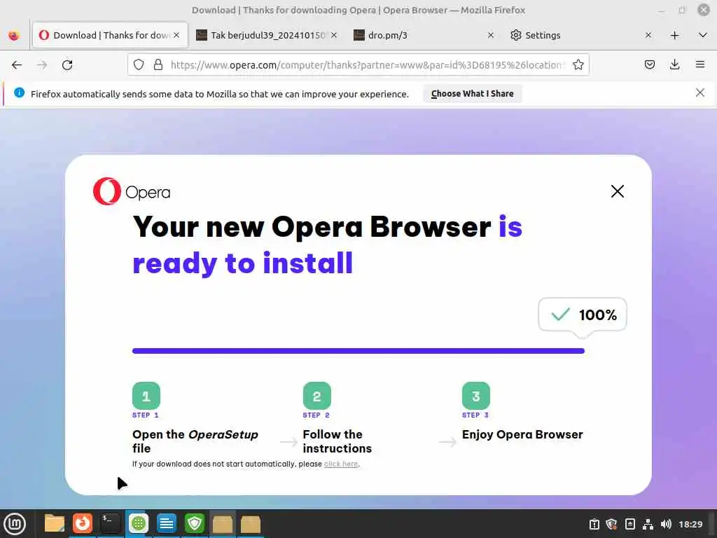Open the terminal from taskbar
Screen dimensions: 717x538
[110, 523]
